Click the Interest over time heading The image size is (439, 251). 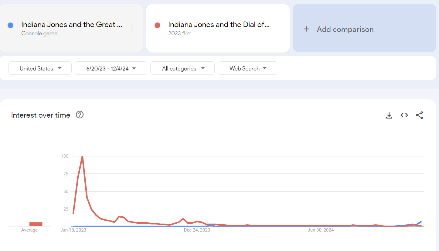[41, 115]
